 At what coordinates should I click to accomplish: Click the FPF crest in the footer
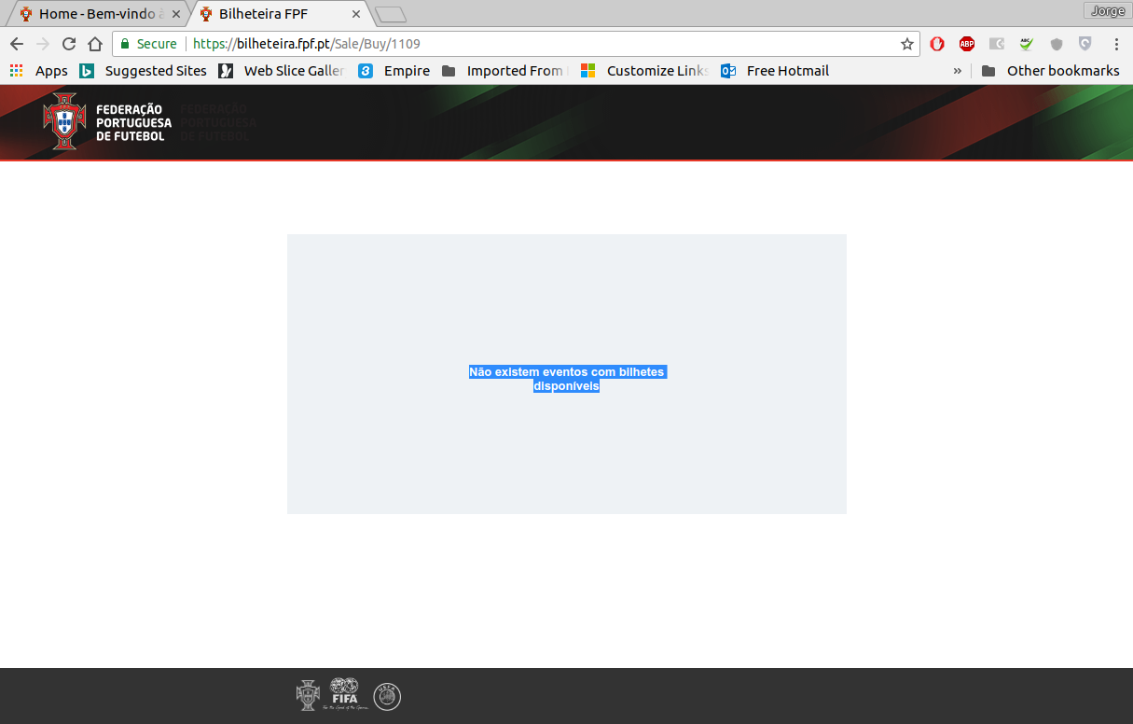(x=308, y=696)
